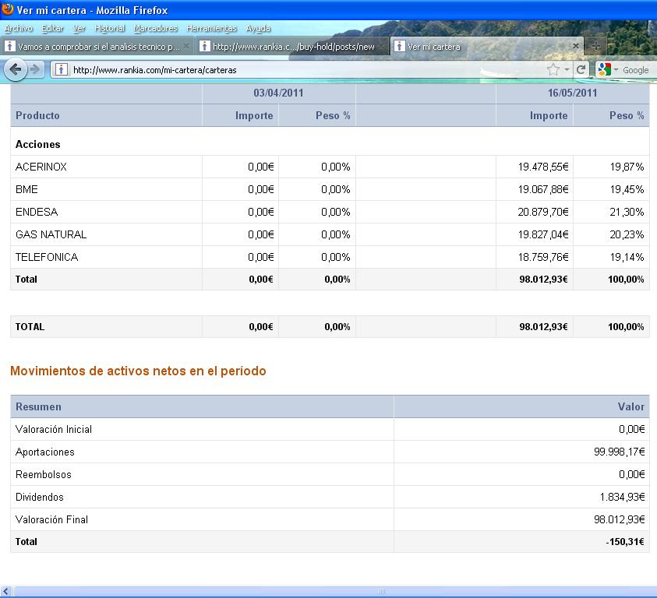Open the URL history dropdown arrow
Image resolution: width=657 pixels, height=598 pixels.
(x=567, y=69)
